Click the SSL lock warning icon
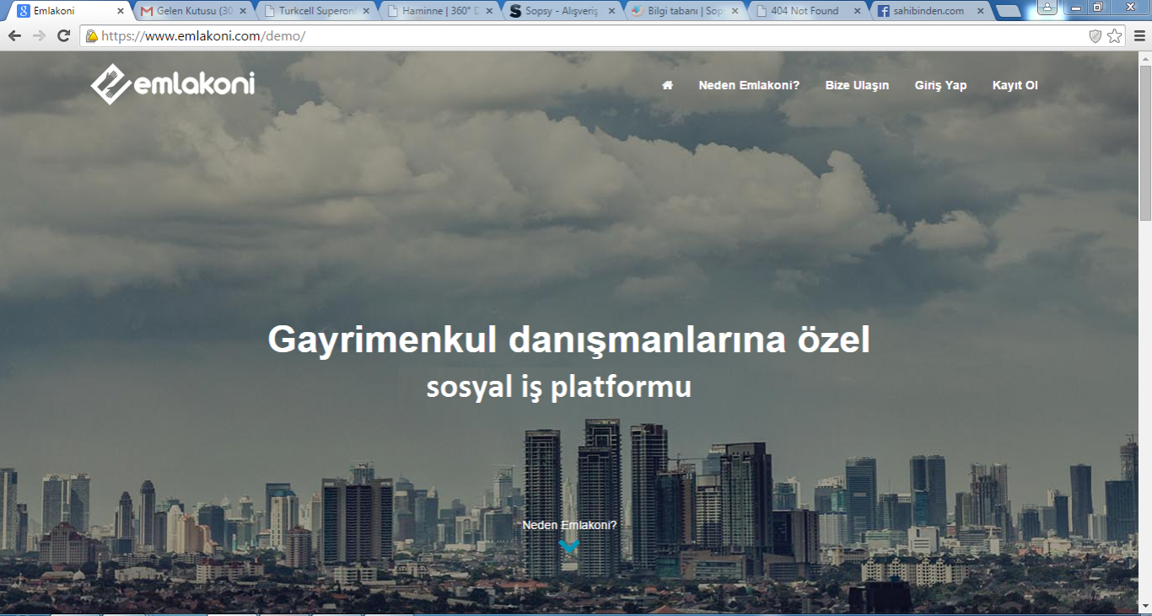Viewport: 1152px width, 616px height. [91, 36]
